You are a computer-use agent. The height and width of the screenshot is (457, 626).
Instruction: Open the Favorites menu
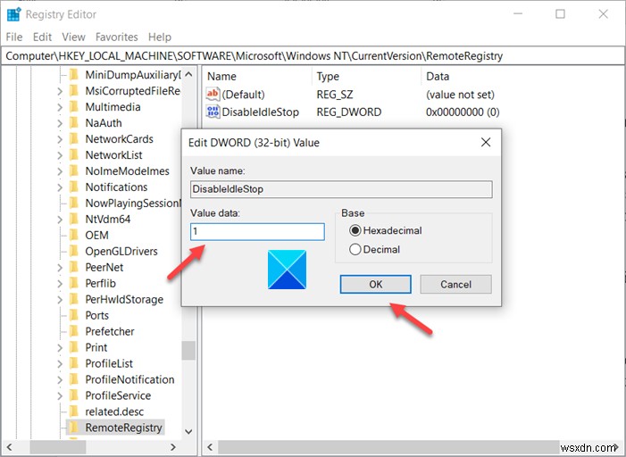pos(117,37)
